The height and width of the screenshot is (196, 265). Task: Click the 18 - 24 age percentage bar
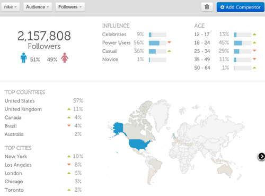tap(243, 43)
